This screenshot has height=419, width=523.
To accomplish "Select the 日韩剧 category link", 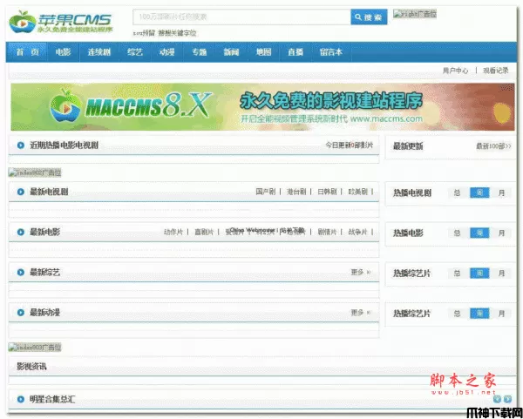I will coord(327,192).
